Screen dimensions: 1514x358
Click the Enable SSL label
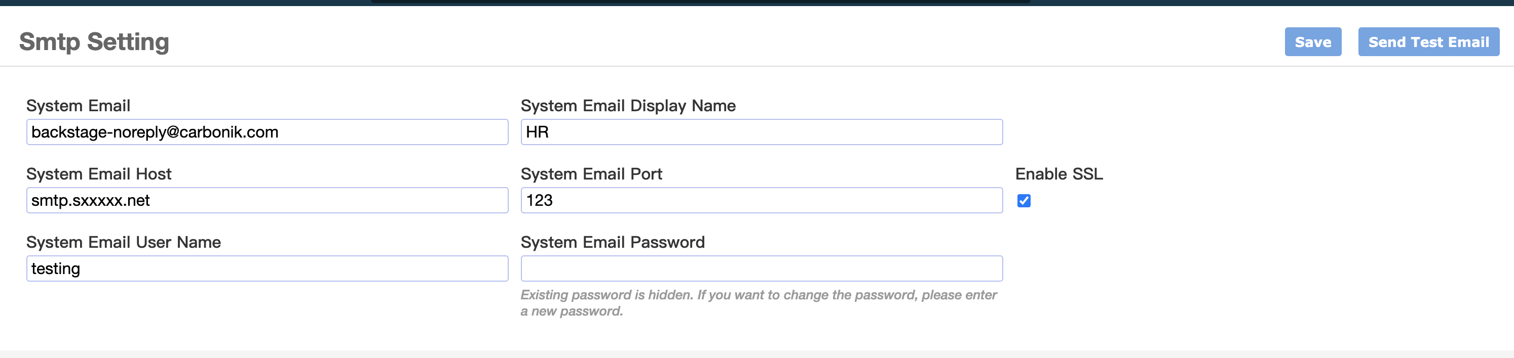point(1059,174)
